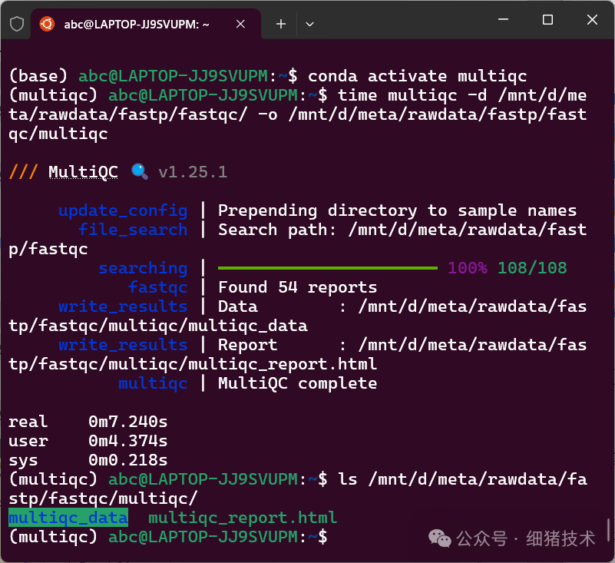This screenshot has width=615, height=563.
Task: Click the green searching progress bar
Action: pos(327,267)
